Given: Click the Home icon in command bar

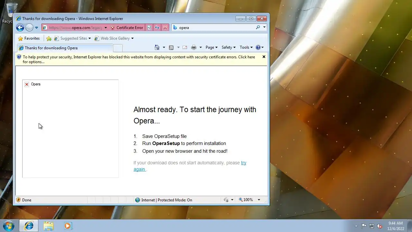Looking at the screenshot, I should click(x=157, y=47).
